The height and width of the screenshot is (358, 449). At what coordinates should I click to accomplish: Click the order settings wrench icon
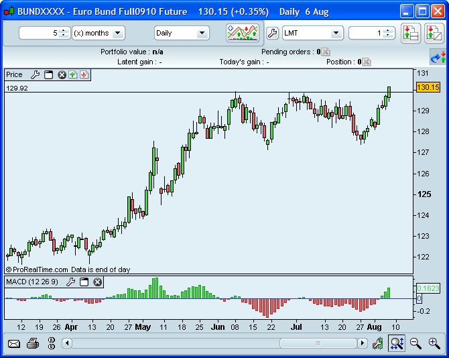[x=272, y=34]
